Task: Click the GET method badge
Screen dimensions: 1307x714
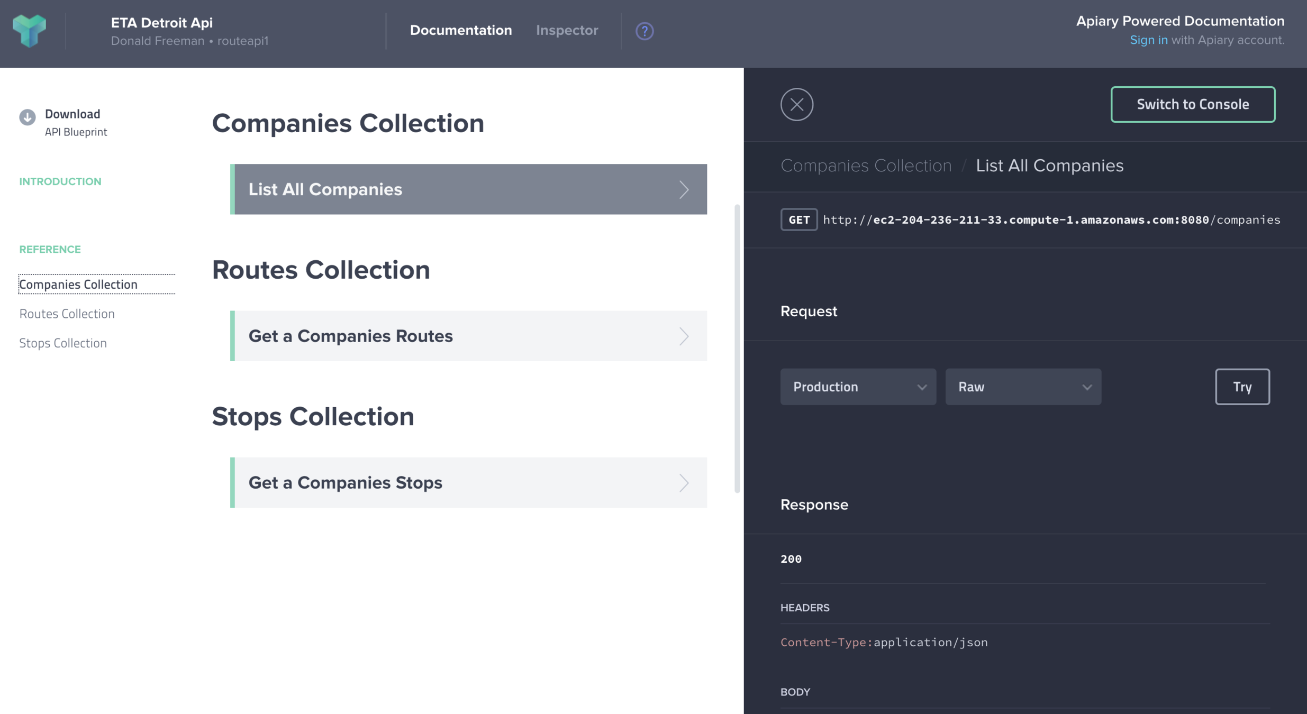Action: pyautogui.click(x=798, y=220)
